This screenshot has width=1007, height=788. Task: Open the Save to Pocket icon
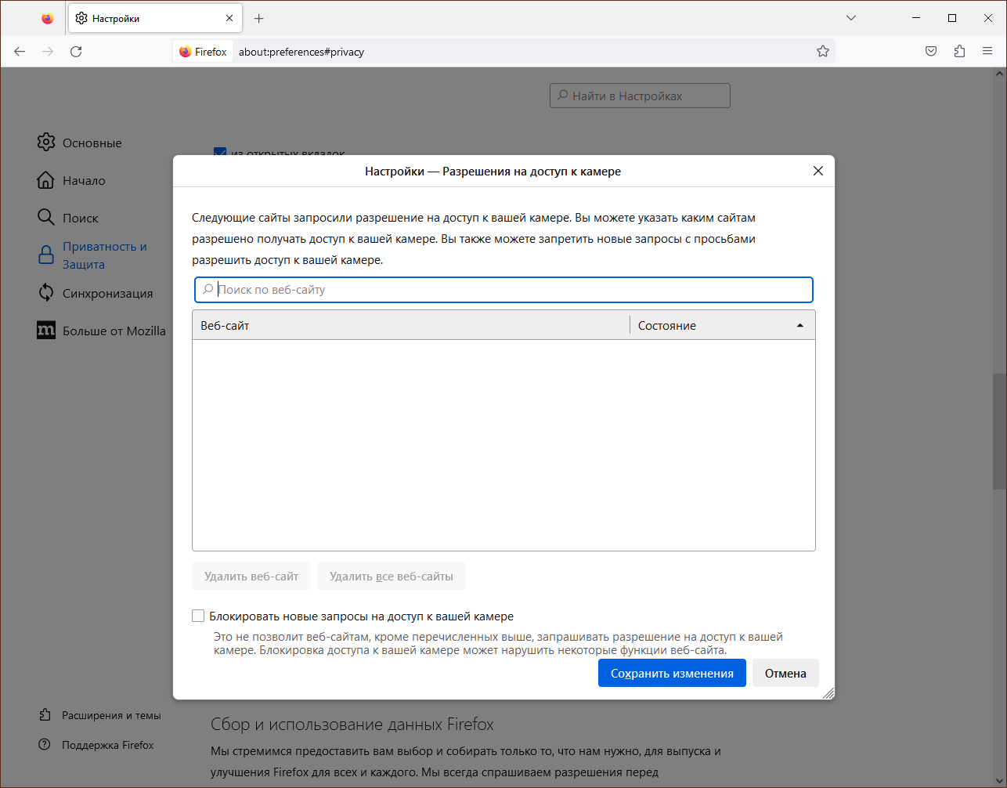[931, 52]
